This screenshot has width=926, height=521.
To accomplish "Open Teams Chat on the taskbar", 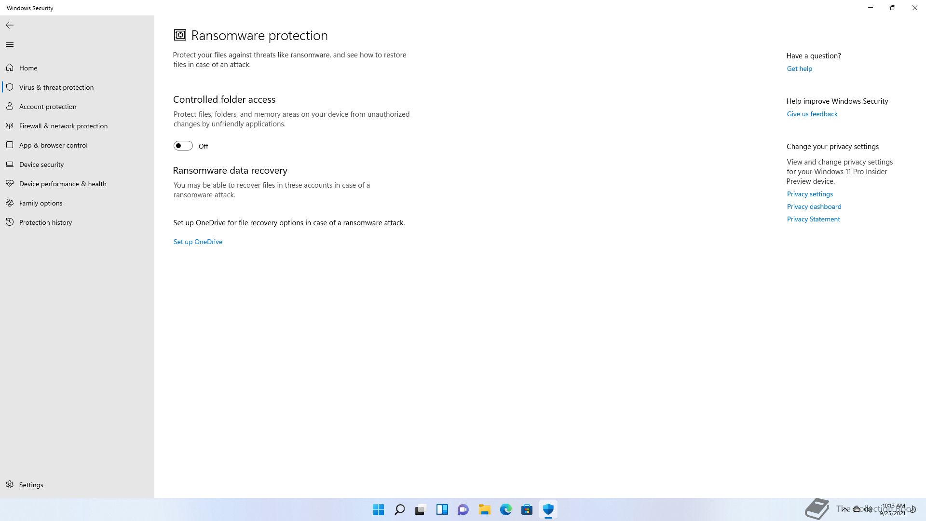I will (463, 509).
